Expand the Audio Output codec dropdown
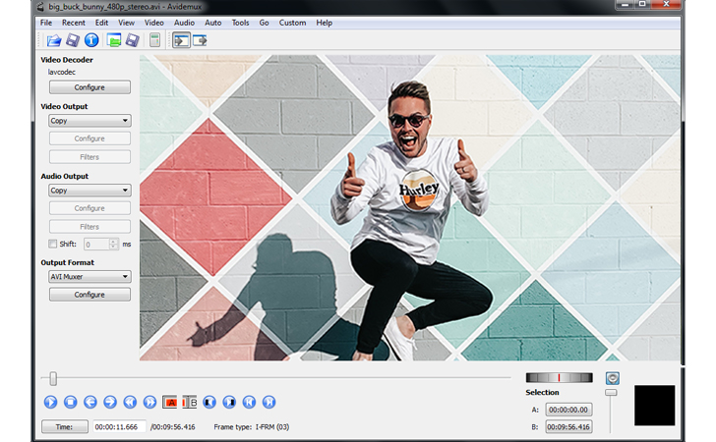This screenshot has width=716, height=442. [x=89, y=191]
